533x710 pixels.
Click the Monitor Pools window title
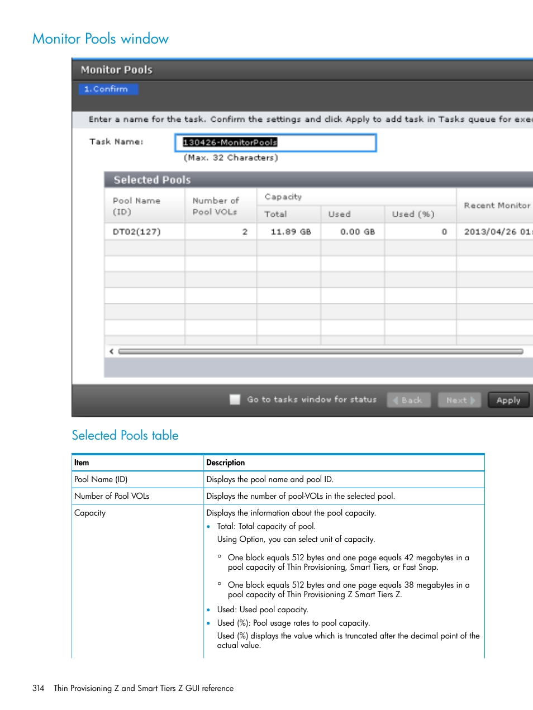click(x=116, y=70)
